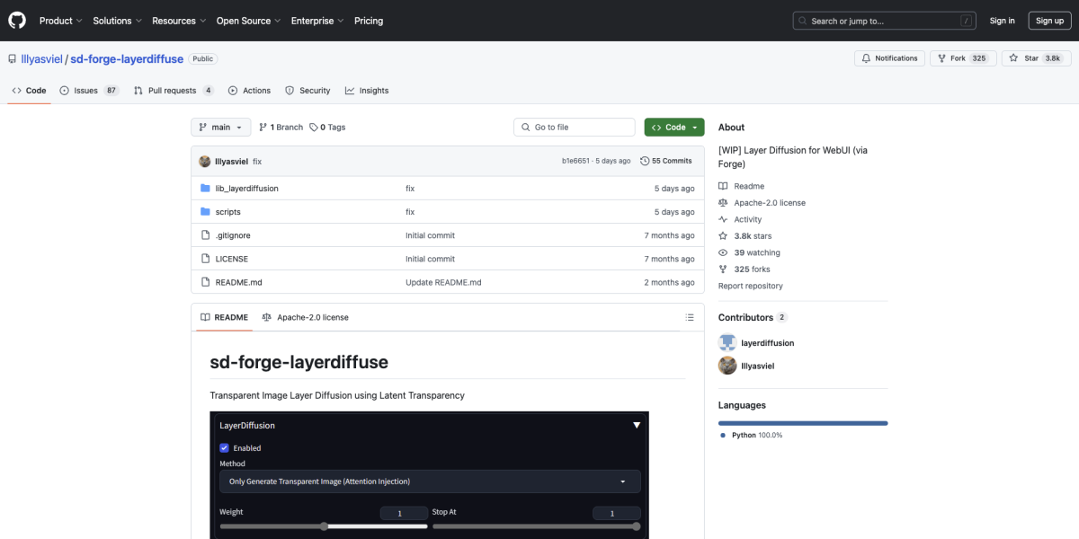
Task: Enable the LayerDiffusion Enabled checkbox
Action: (224, 447)
